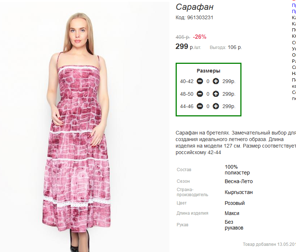Click the Кыргызстан country value

point(239,192)
